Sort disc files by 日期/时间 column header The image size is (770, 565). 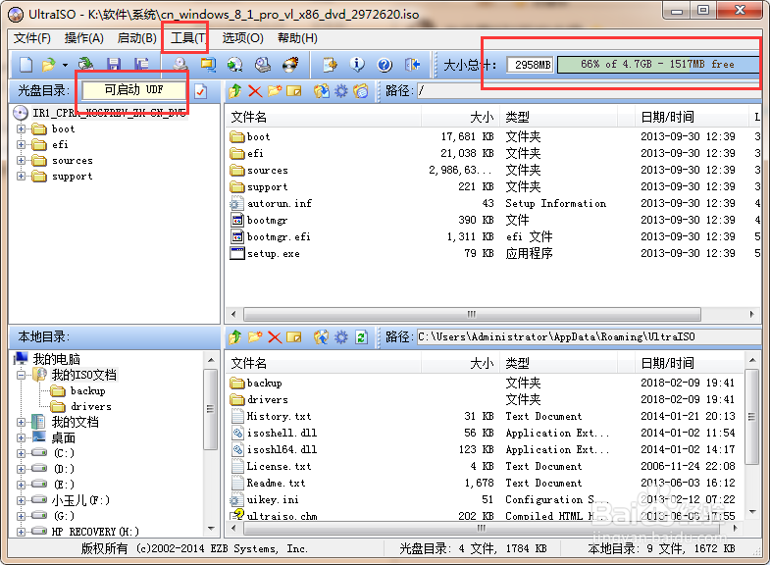point(692,117)
